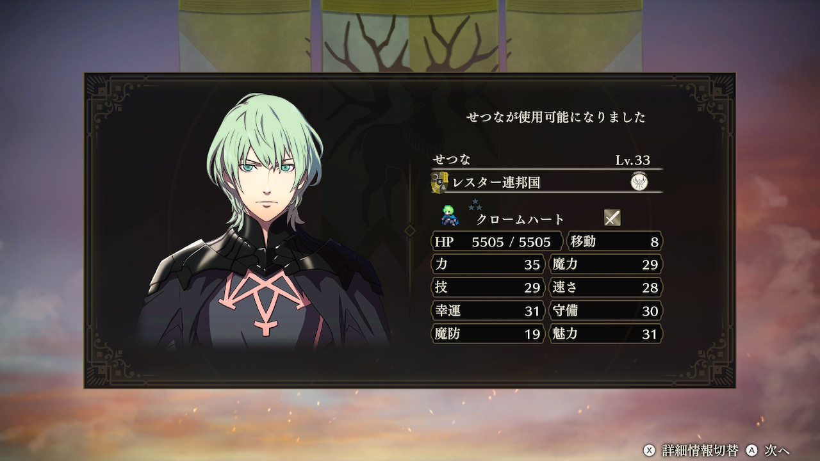Click the round crest icon beside レスター連邦国

639,182
